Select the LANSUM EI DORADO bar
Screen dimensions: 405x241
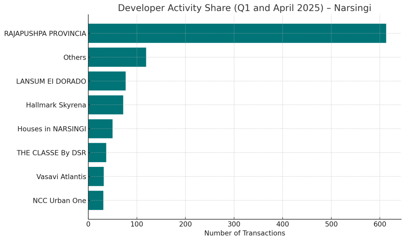pyautogui.click(x=107, y=81)
